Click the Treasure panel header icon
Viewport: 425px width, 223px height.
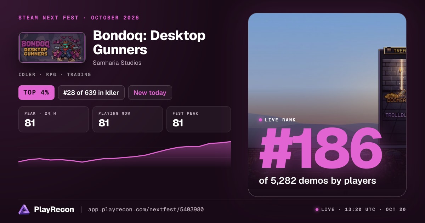coord(389,51)
